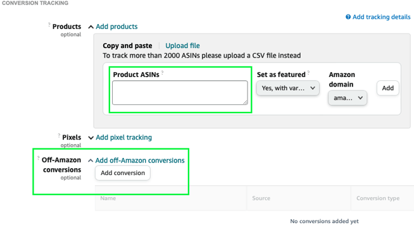Viewport: 414px width, 230px height.
Task: Click into the Product ASINs text area
Action: 180,92
